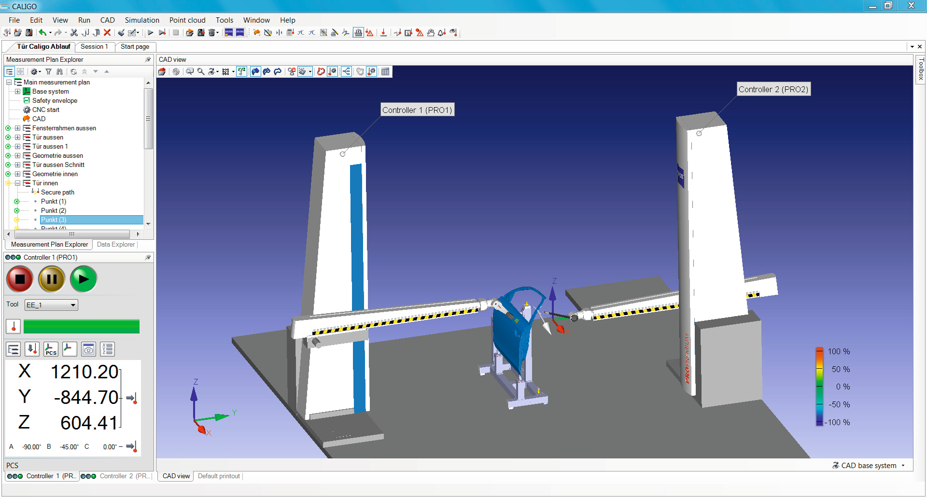
Task: Switch to the Session 1 tab
Action: pos(94,47)
